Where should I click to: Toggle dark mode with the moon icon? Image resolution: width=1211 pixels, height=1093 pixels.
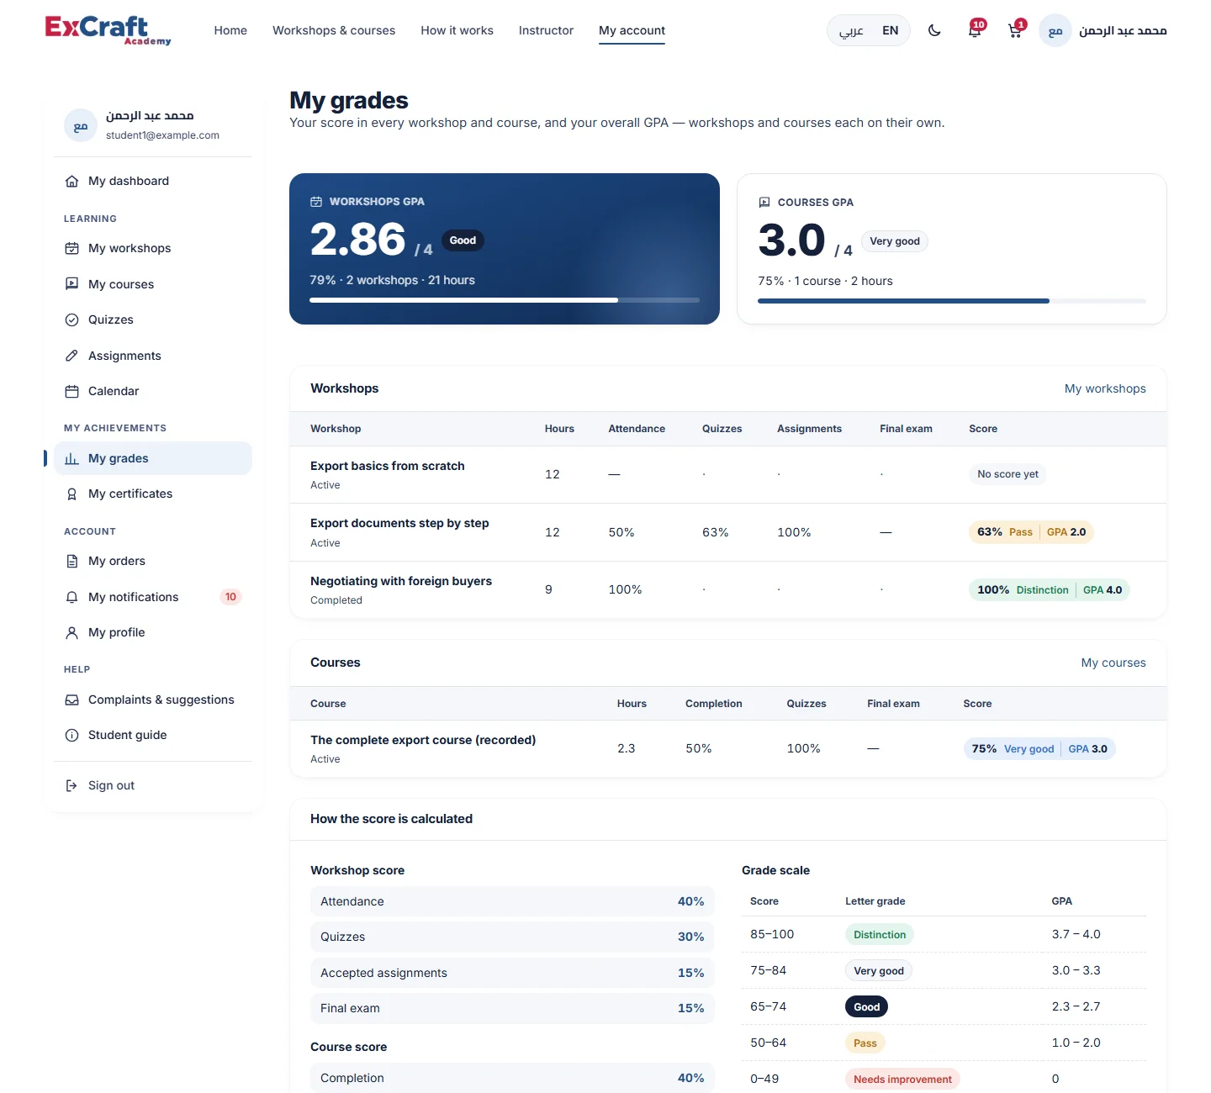coord(934,31)
